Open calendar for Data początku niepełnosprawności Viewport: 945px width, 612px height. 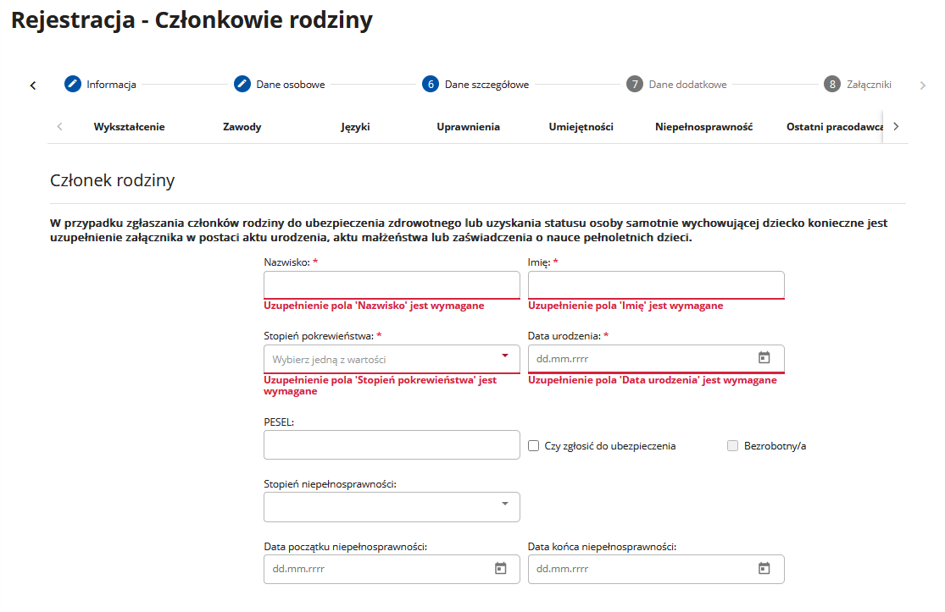[501, 568]
